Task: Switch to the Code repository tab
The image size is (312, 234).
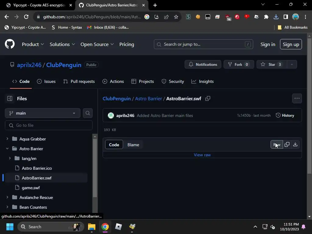Action: tap(21, 81)
